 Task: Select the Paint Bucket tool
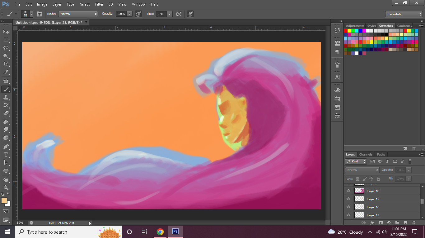pyautogui.click(x=6, y=121)
